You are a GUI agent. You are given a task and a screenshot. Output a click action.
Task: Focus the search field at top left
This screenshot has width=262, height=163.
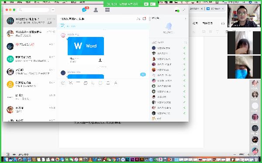pos(34,10)
